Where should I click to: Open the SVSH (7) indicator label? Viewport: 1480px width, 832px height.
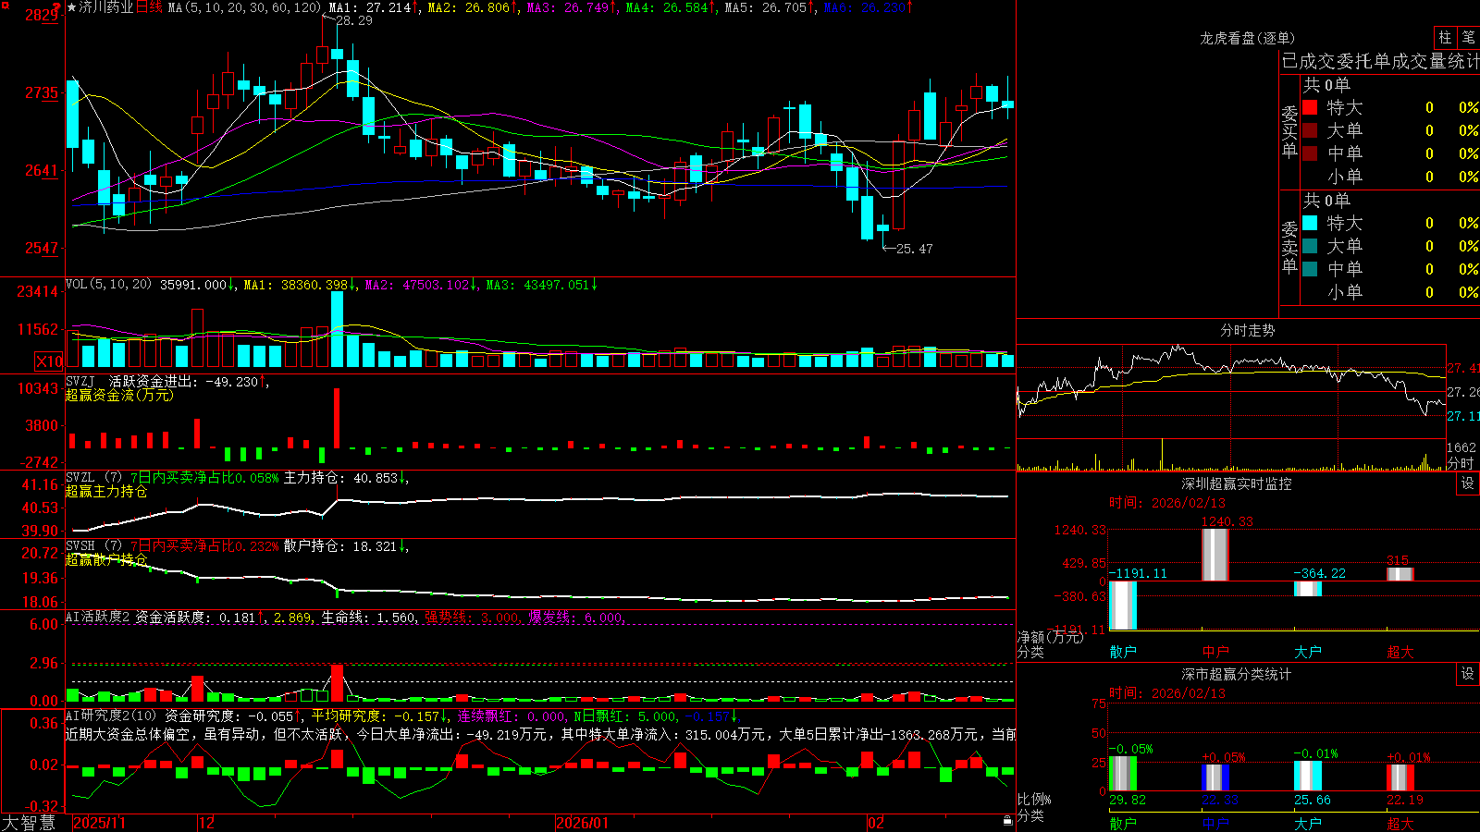pyautogui.click(x=93, y=546)
